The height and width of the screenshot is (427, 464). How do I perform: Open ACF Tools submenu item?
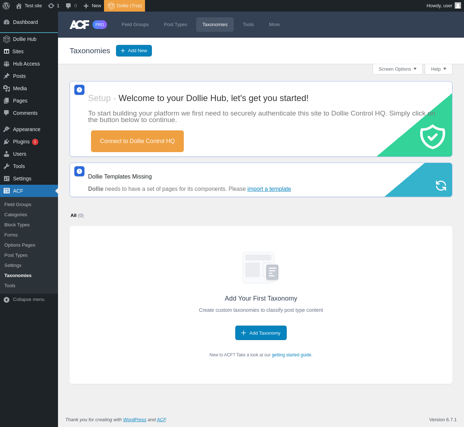(x=29, y=286)
